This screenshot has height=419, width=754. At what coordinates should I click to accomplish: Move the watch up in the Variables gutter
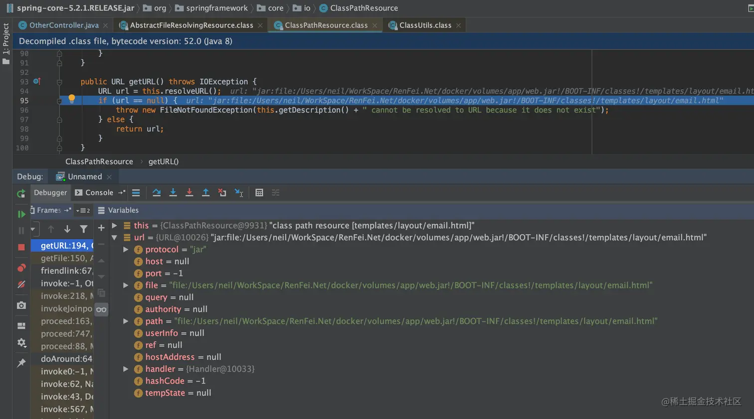pos(101,261)
